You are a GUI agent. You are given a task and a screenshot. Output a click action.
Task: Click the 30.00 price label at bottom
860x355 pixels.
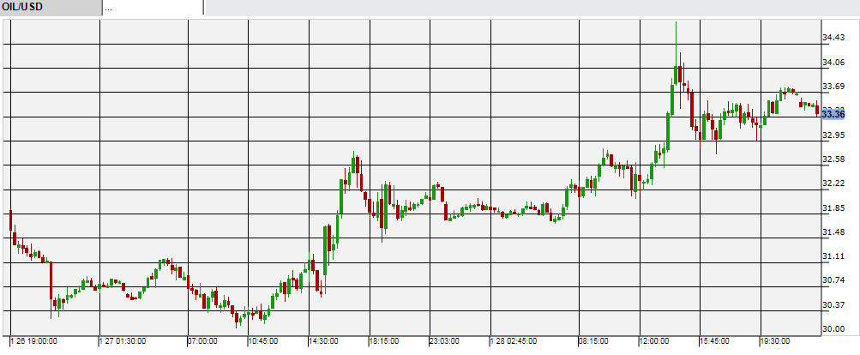pos(834,330)
